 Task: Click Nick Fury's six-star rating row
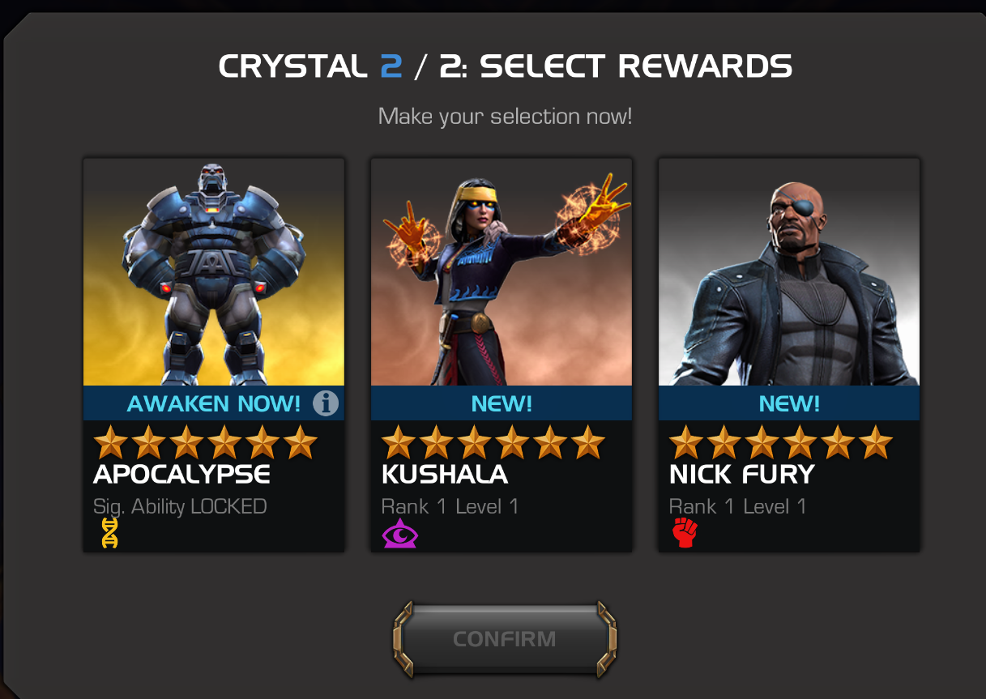coord(781,442)
